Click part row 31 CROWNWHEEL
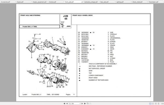This screenshot has width=164, height=105. (99, 38)
